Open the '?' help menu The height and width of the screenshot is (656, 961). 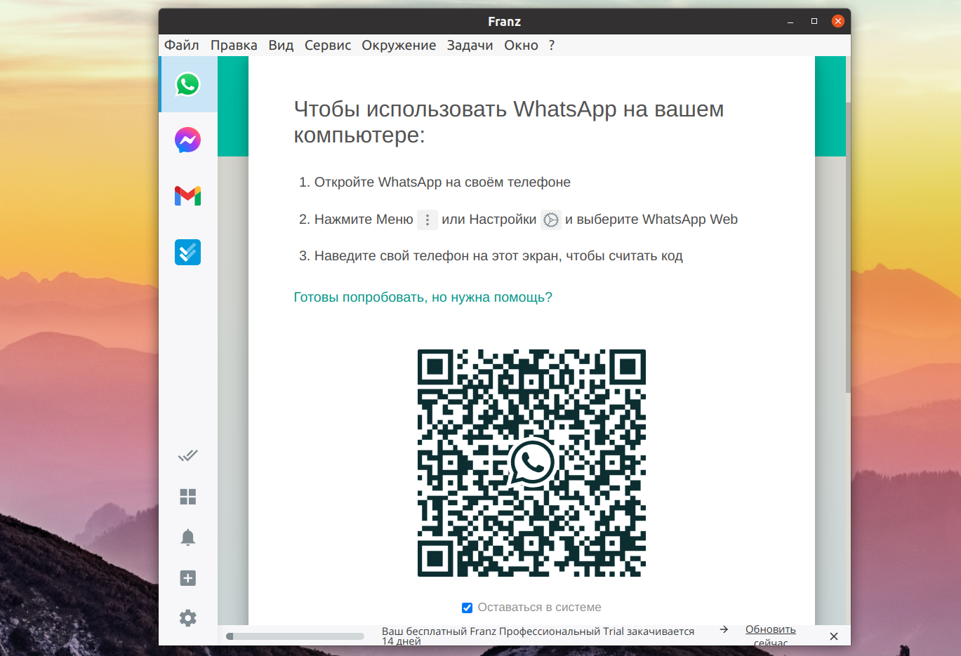pos(552,45)
